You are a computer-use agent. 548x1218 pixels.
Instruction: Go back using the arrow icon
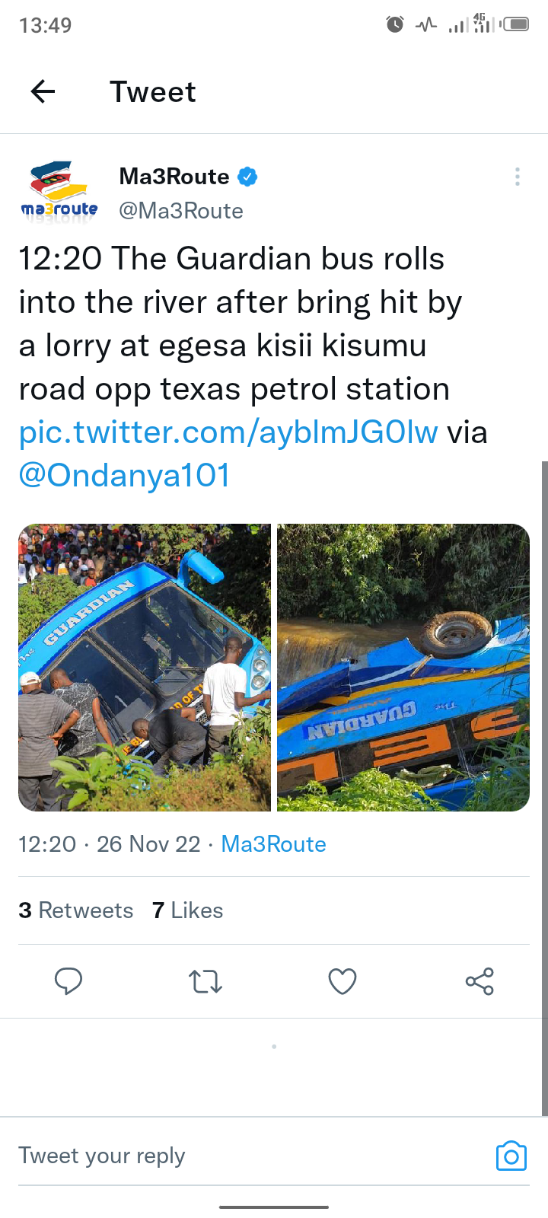coord(43,92)
